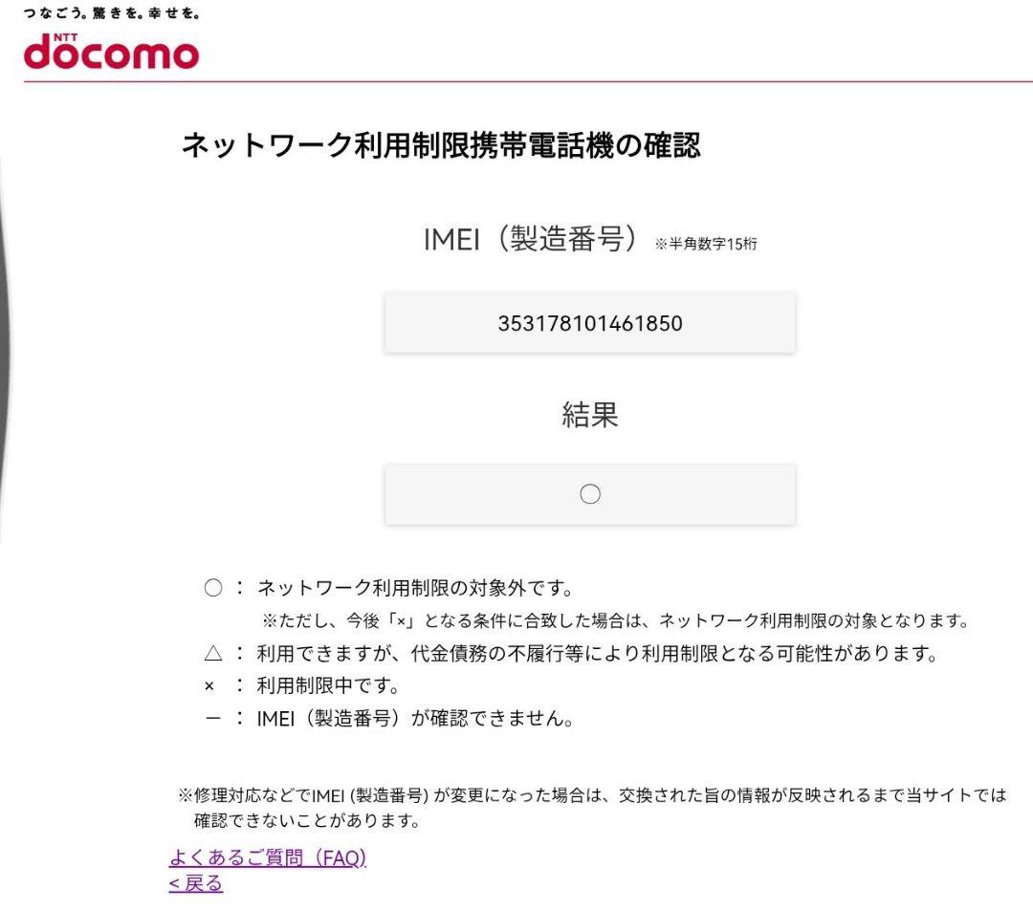Open よくあるご質問（FAQ）link
This screenshot has height=911, width=1033.
tap(268, 858)
